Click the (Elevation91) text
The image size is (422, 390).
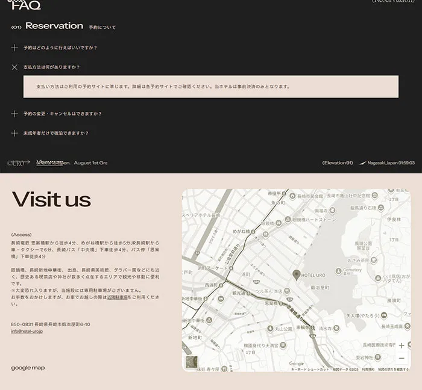pyautogui.click(x=338, y=162)
